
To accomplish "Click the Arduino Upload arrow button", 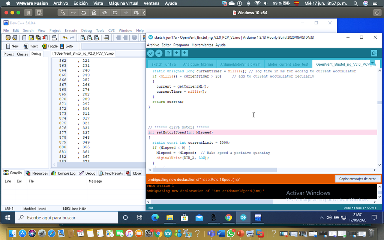I will coord(159,54).
